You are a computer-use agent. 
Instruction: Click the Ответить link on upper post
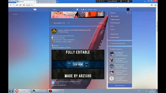point(101,23)
